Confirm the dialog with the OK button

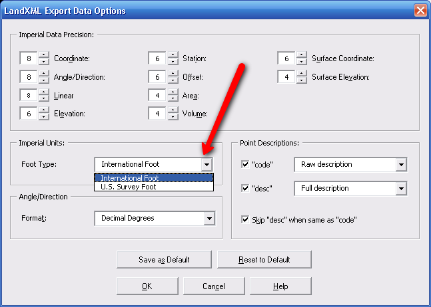(147, 286)
